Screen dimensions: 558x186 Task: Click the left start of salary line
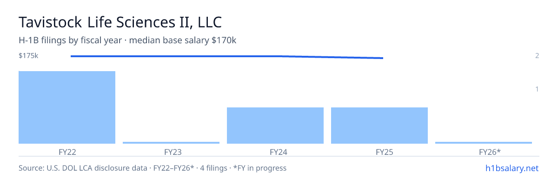coord(72,56)
